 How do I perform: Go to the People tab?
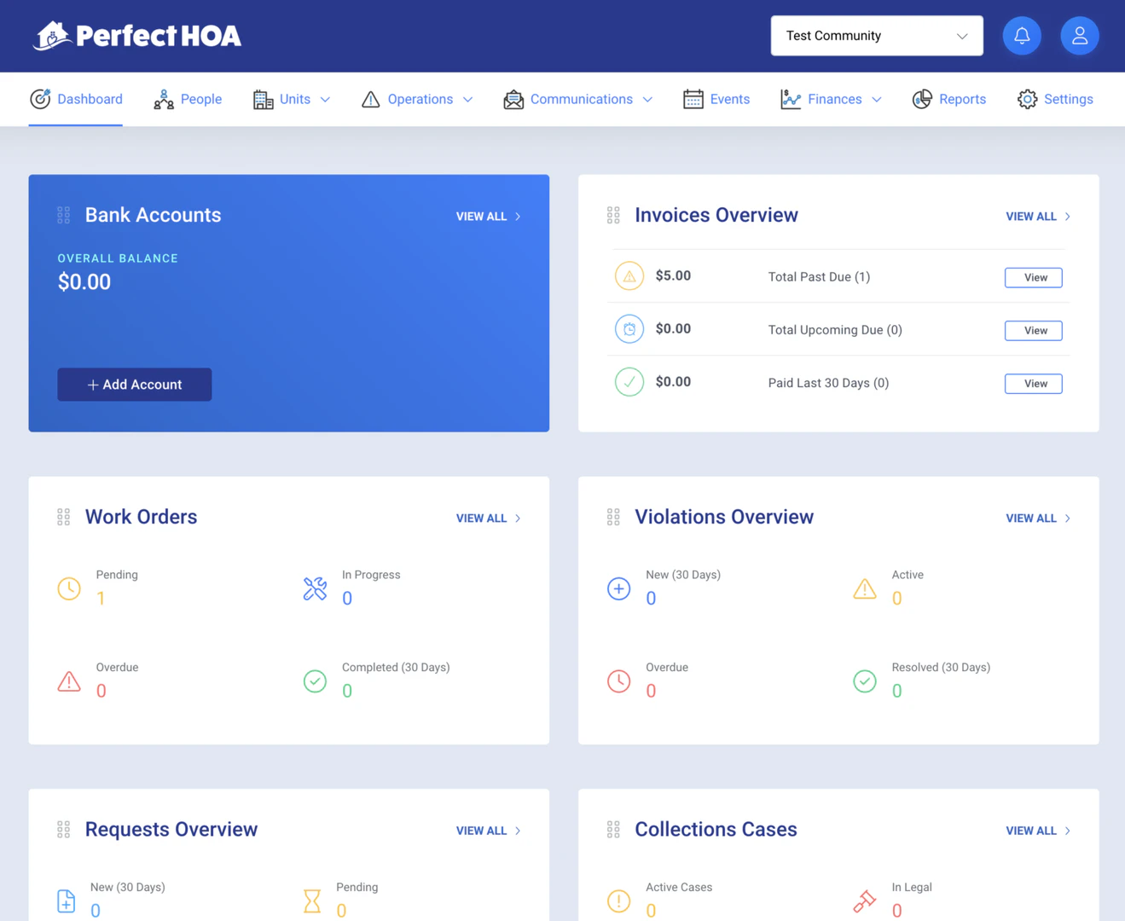point(188,100)
